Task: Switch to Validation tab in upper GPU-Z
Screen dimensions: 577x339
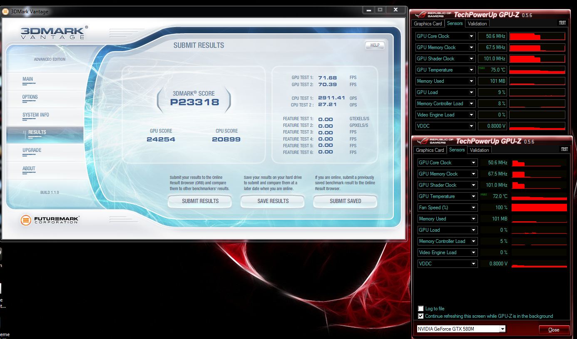Action: pyautogui.click(x=477, y=24)
